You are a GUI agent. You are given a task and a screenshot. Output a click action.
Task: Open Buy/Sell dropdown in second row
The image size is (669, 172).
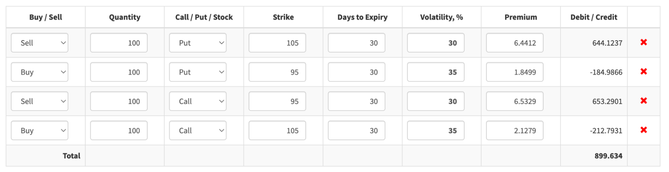[x=39, y=72]
